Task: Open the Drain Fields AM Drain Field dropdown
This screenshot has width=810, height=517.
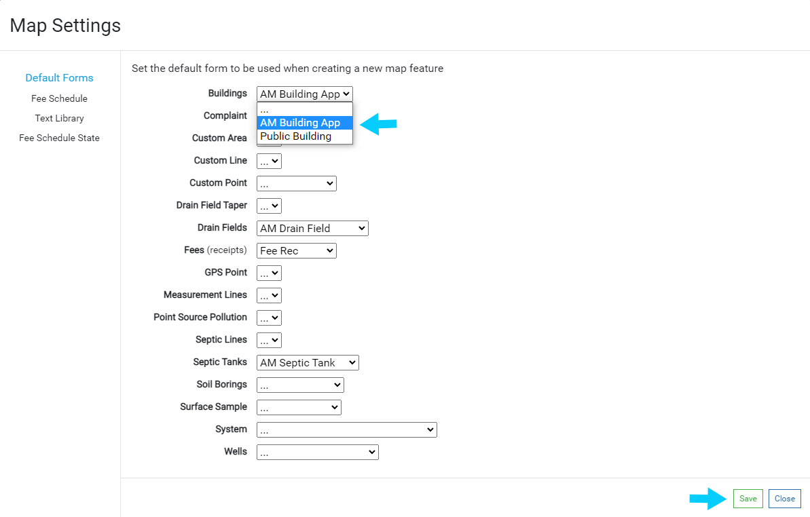Action: pyautogui.click(x=312, y=229)
